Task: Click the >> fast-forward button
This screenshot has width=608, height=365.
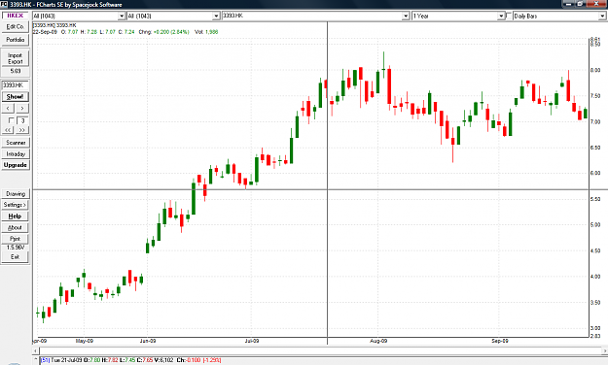Action: pos(22,130)
